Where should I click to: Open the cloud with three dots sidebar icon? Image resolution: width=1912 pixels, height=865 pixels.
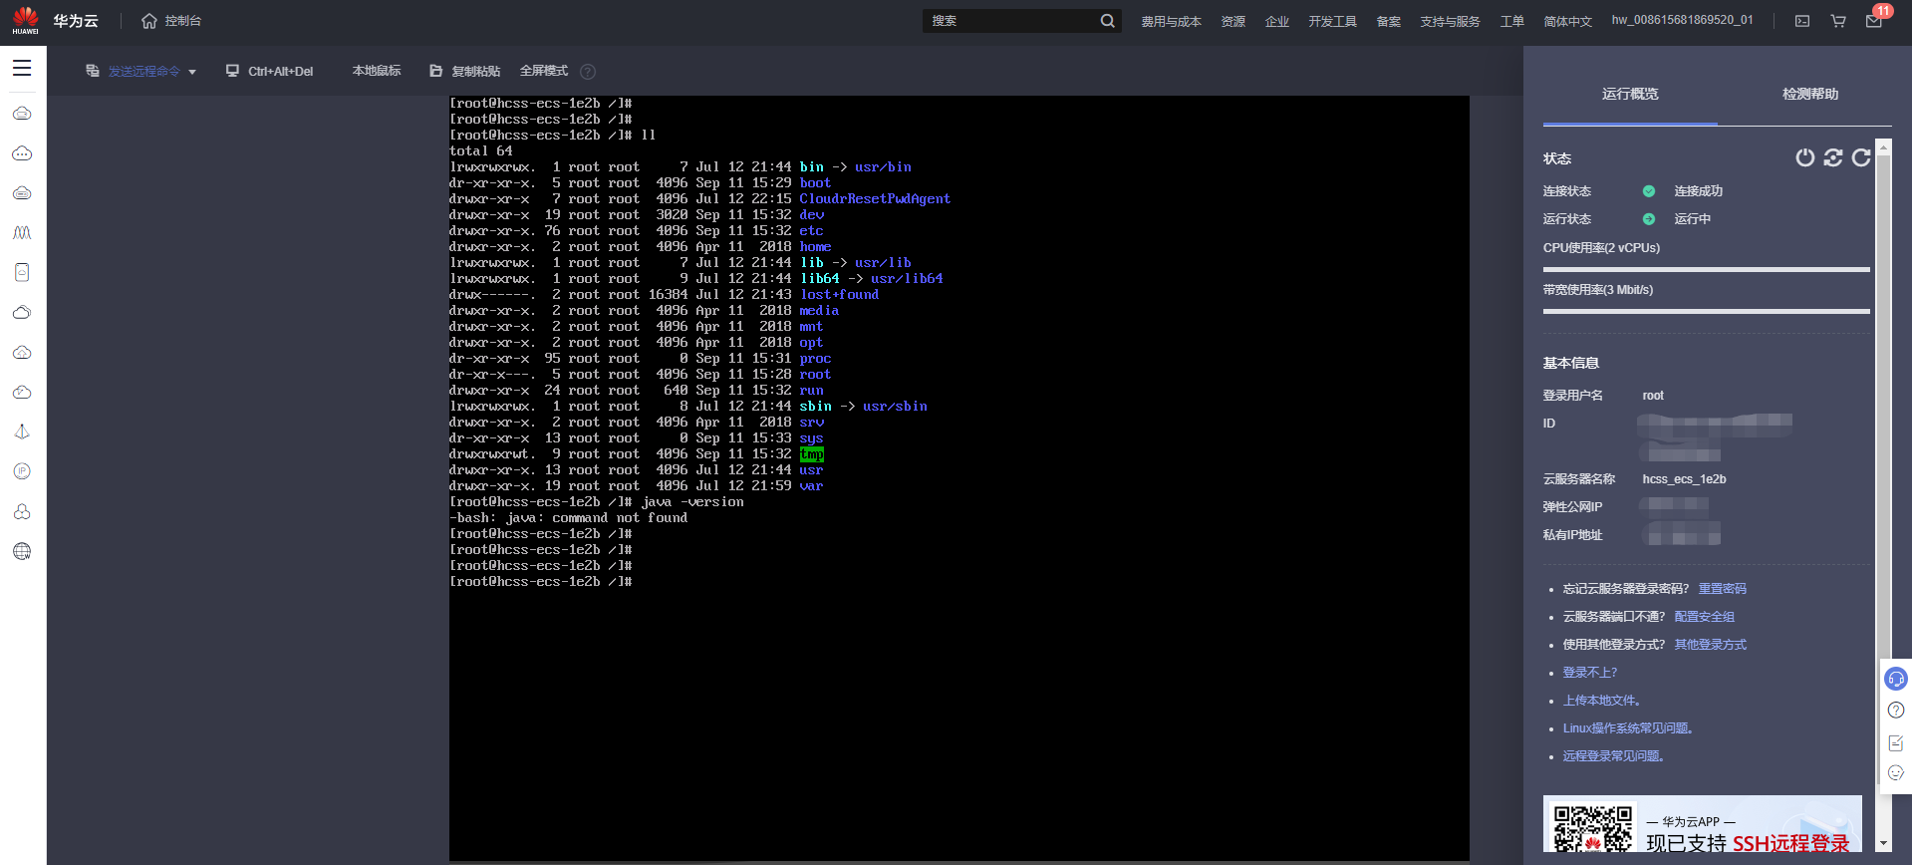pyautogui.click(x=22, y=153)
